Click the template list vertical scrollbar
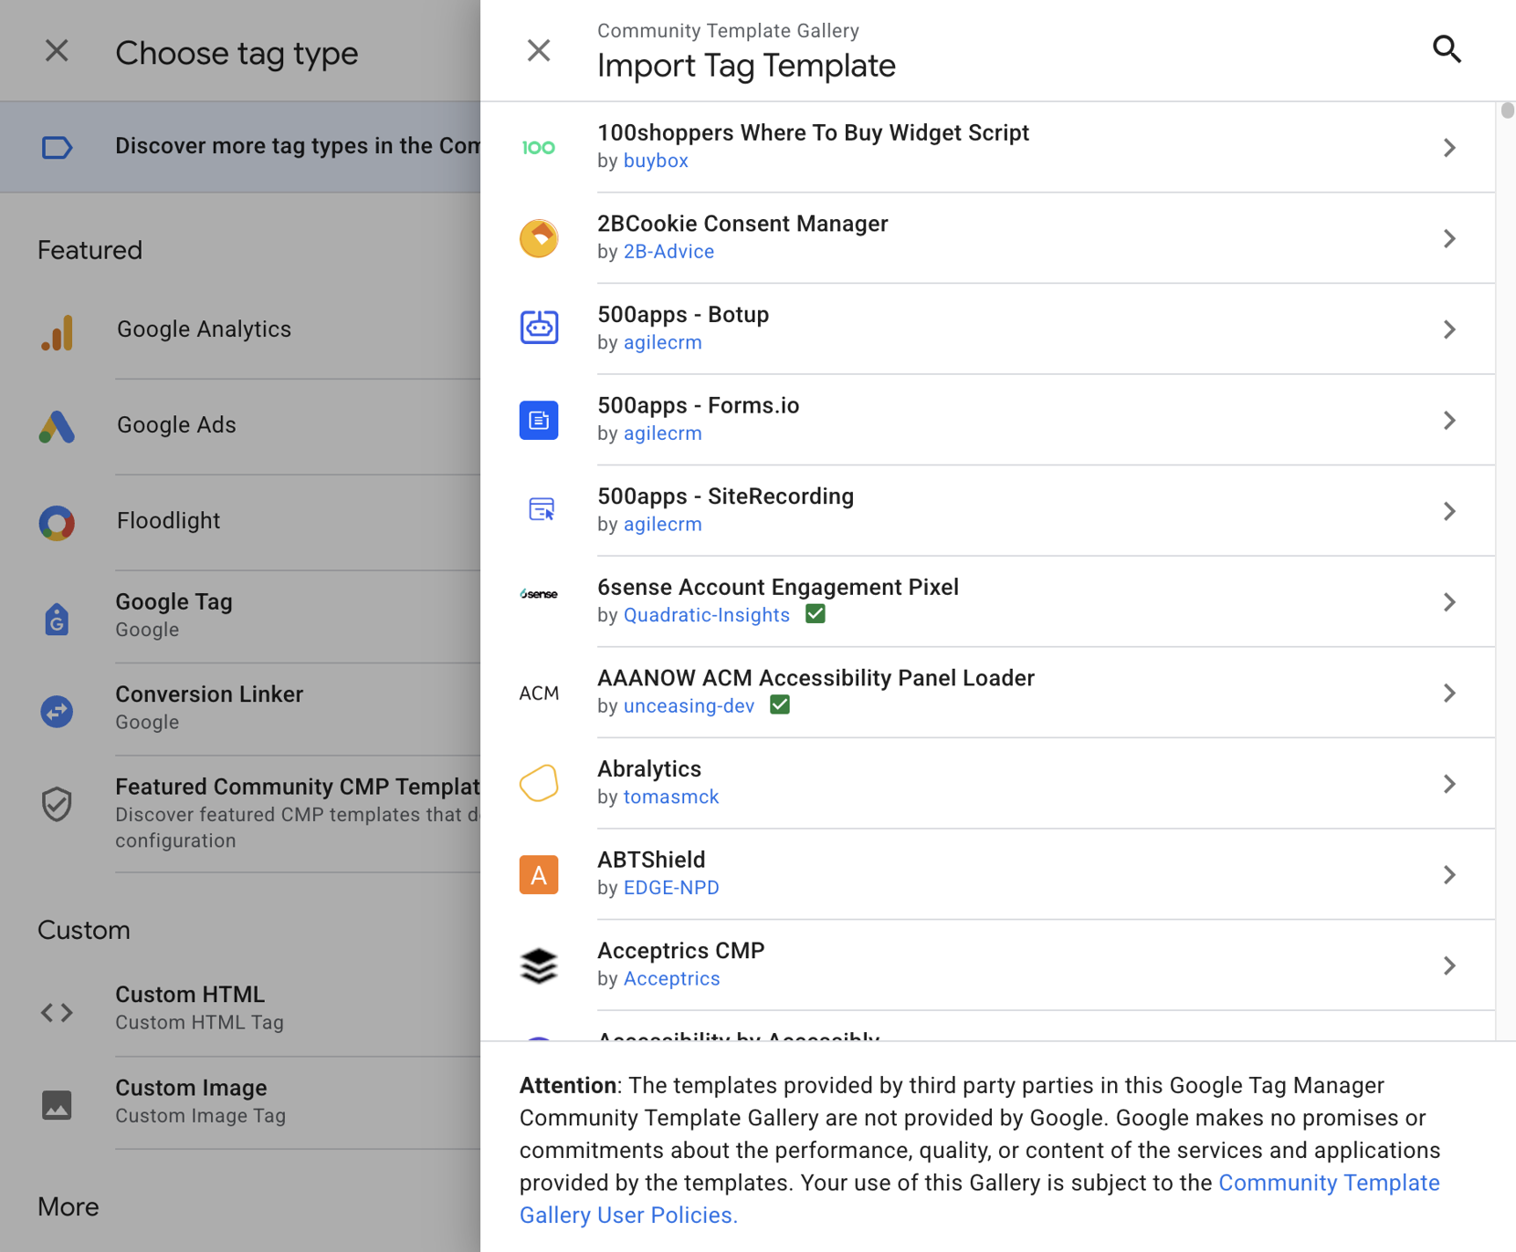The height and width of the screenshot is (1252, 1516). pos(1507,111)
